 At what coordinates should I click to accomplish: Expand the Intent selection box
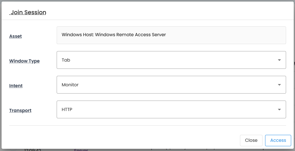171,85
